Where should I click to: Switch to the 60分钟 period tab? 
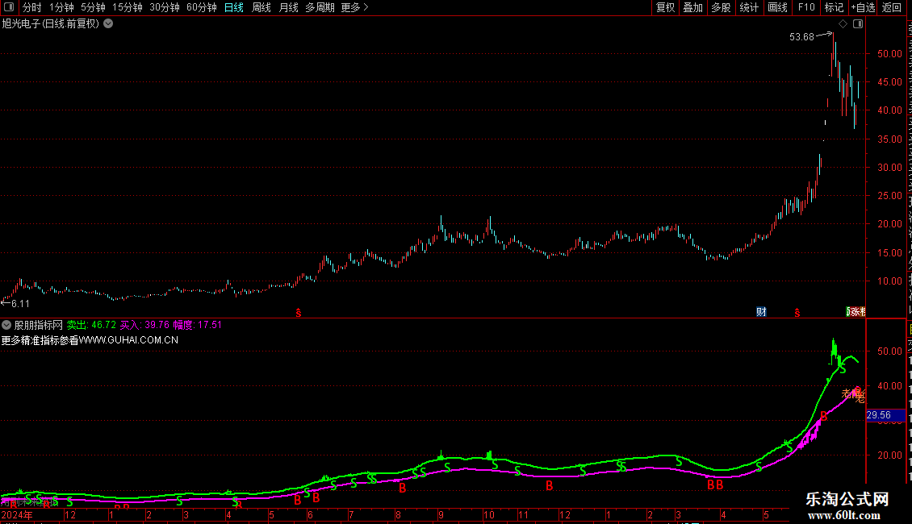[x=202, y=7]
